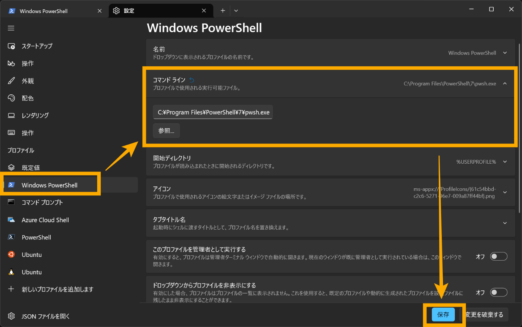The width and height of the screenshot is (522, 327).
Task: Close the 設定 tab
Action: 204,11
